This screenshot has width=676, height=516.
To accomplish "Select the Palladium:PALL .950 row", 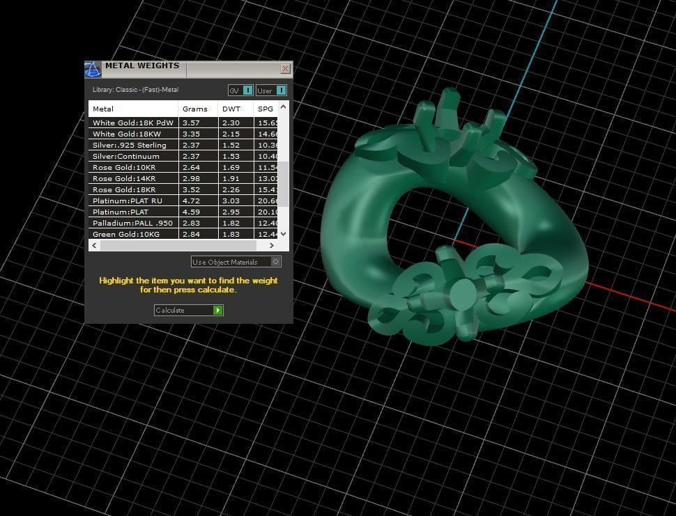I will 183,223.
